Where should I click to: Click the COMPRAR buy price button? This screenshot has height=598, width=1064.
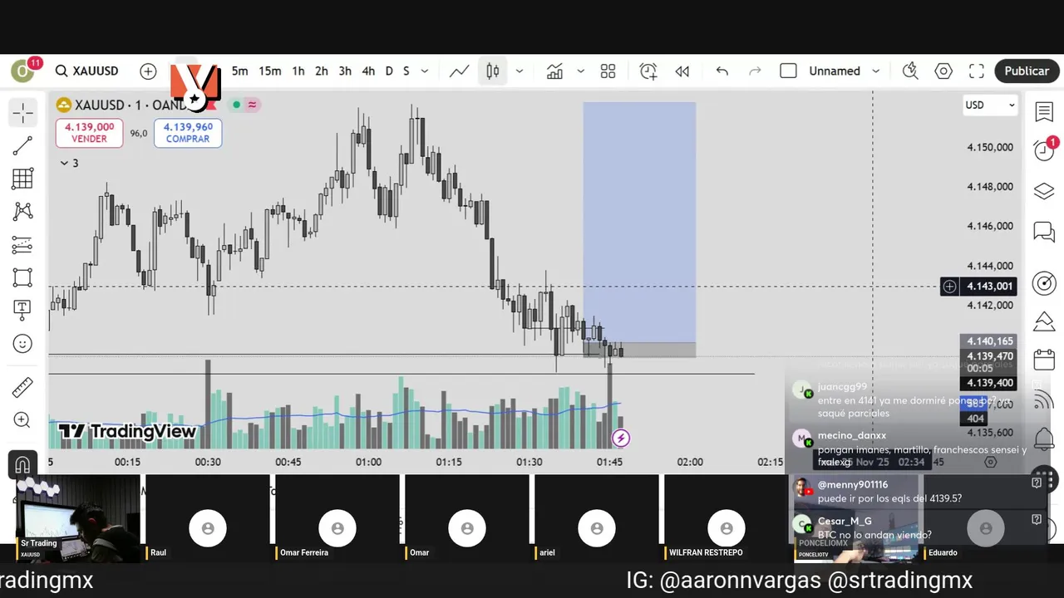[188, 133]
